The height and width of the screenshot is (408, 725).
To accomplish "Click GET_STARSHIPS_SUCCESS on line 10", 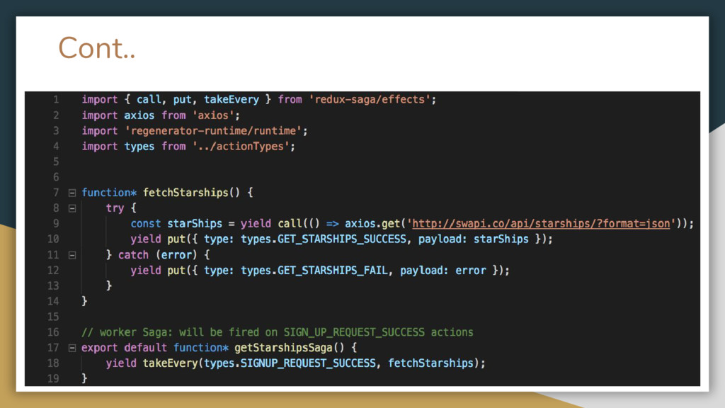I will 342,239.
